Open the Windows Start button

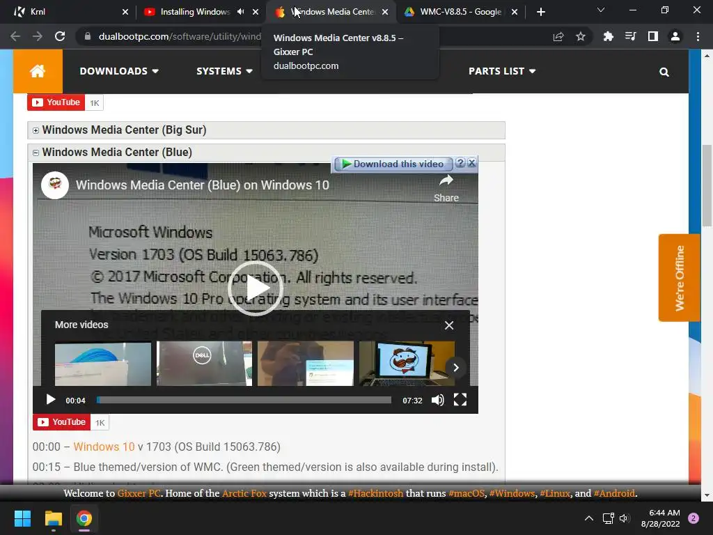[22, 518]
